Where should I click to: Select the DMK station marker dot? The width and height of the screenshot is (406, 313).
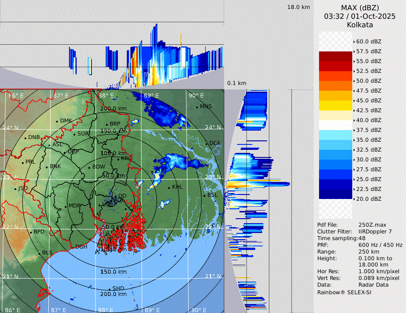click(x=57, y=121)
